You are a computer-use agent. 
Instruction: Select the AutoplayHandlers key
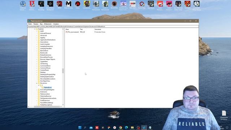[x=46, y=48]
